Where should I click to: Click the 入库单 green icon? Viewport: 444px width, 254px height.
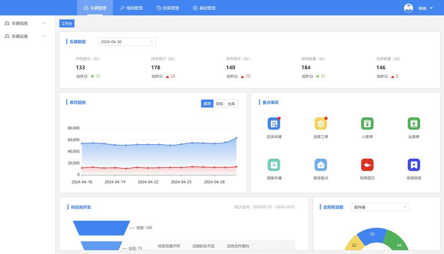click(x=367, y=123)
